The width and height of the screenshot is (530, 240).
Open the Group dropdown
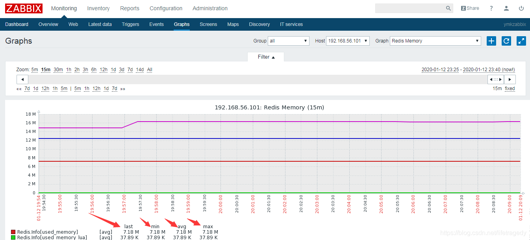[x=289, y=41]
